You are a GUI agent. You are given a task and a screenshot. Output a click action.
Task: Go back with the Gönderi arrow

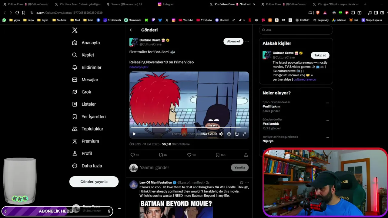click(132, 30)
